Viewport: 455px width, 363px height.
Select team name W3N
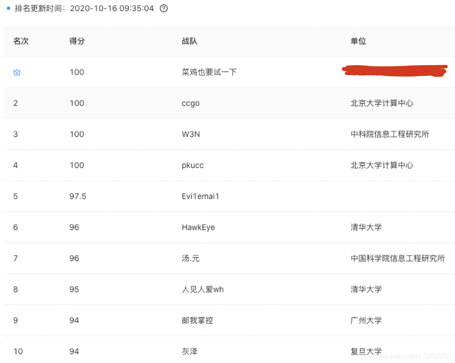click(x=191, y=134)
